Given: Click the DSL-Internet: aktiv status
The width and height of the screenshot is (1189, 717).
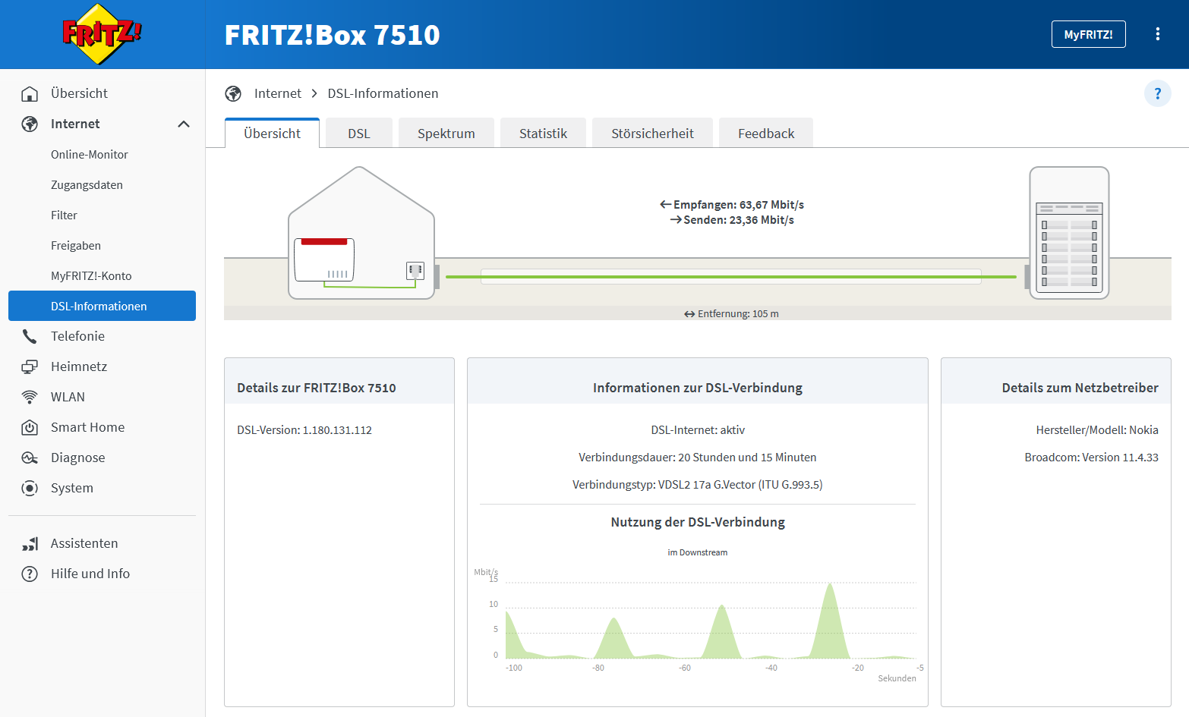Looking at the screenshot, I should coord(698,430).
